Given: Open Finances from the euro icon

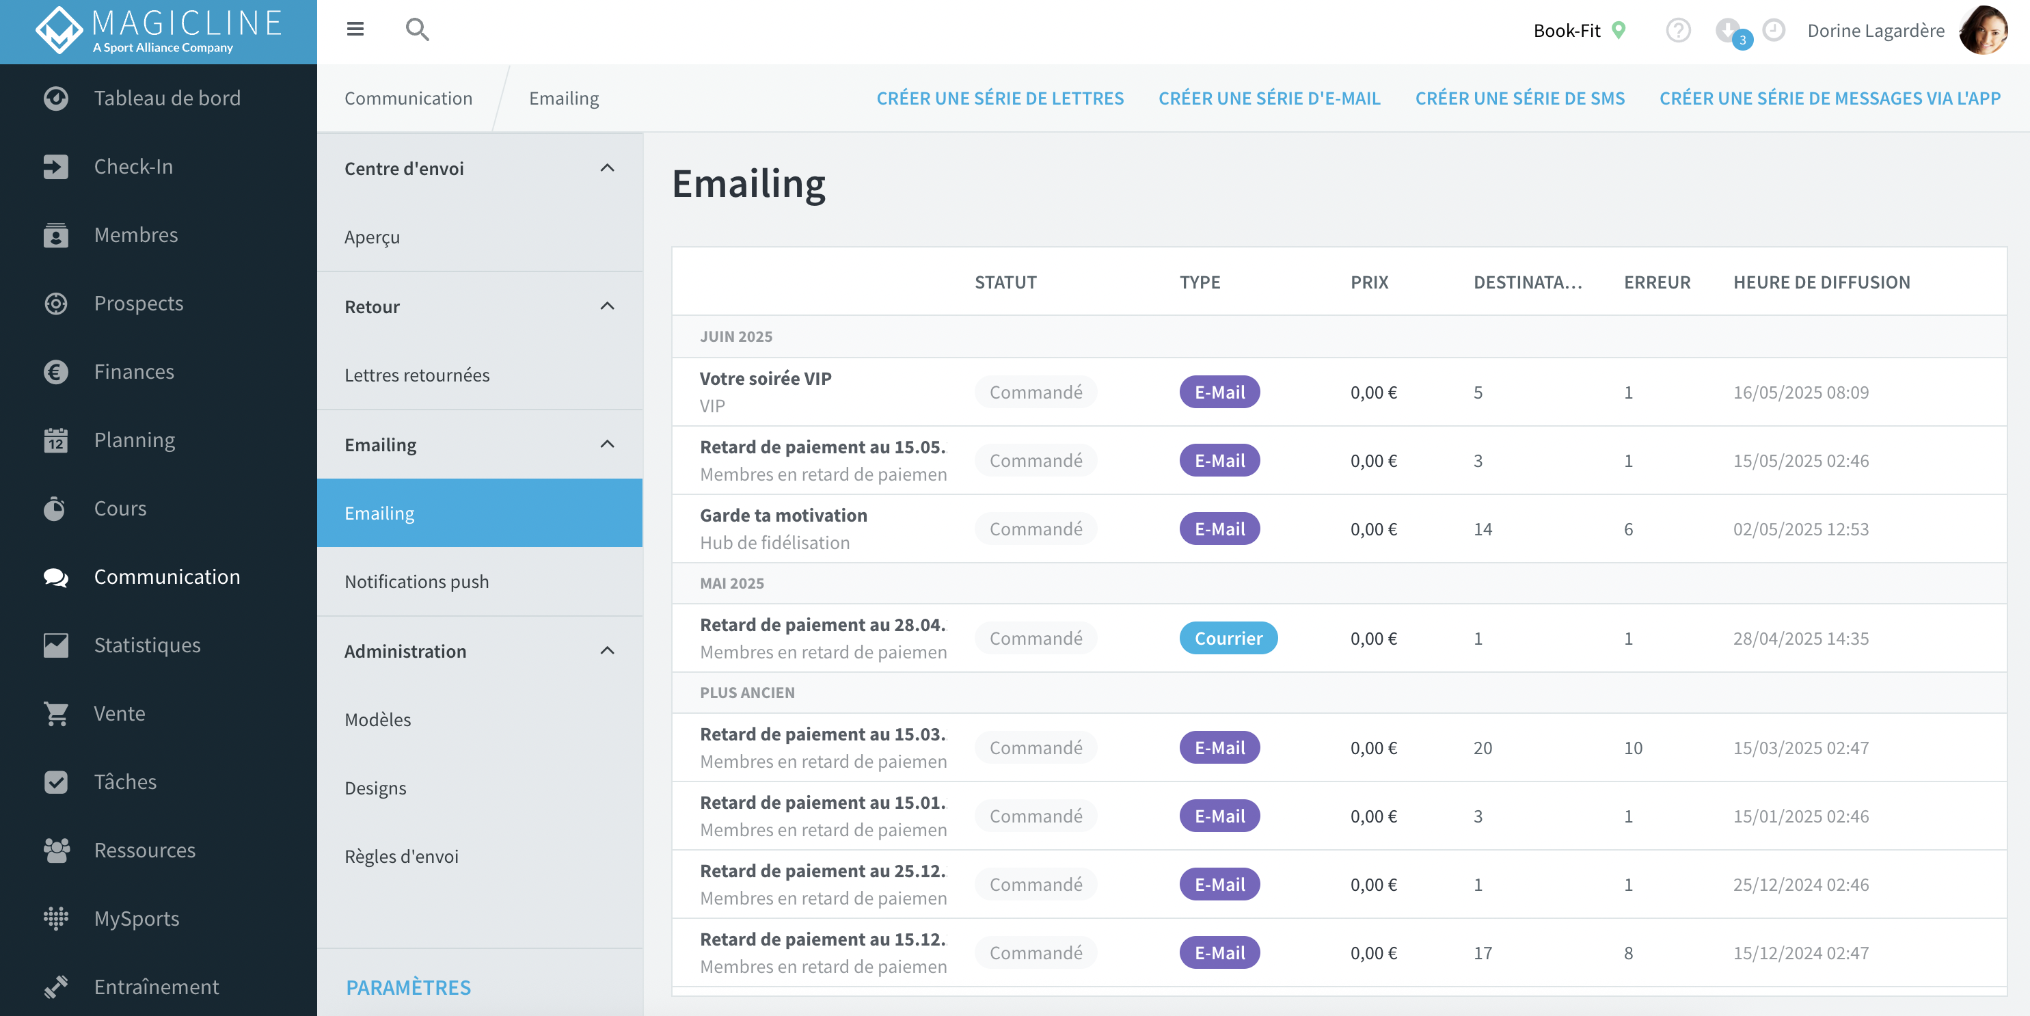Looking at the screenshot, I should point(55,371).
